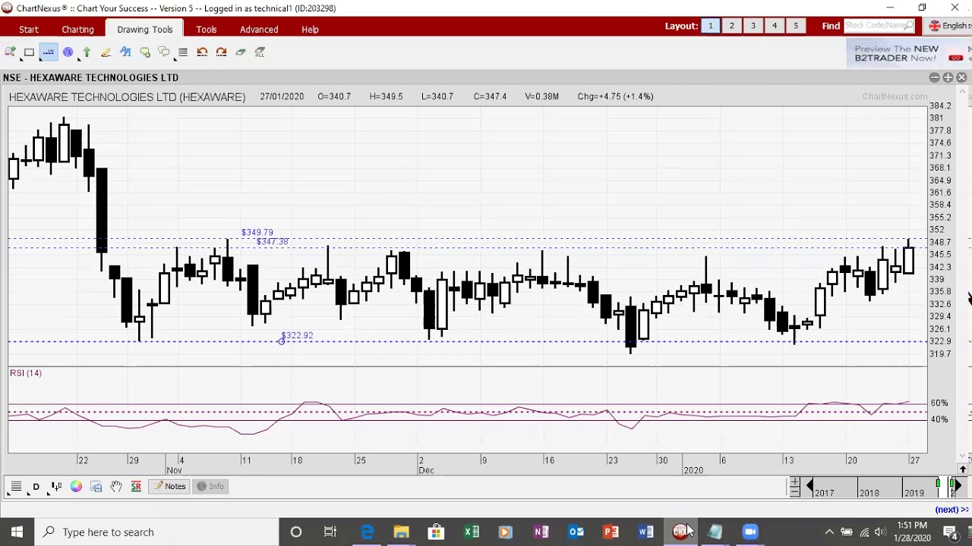Select layout 2
The image size is (972, 546).
[x=732, y=26]
